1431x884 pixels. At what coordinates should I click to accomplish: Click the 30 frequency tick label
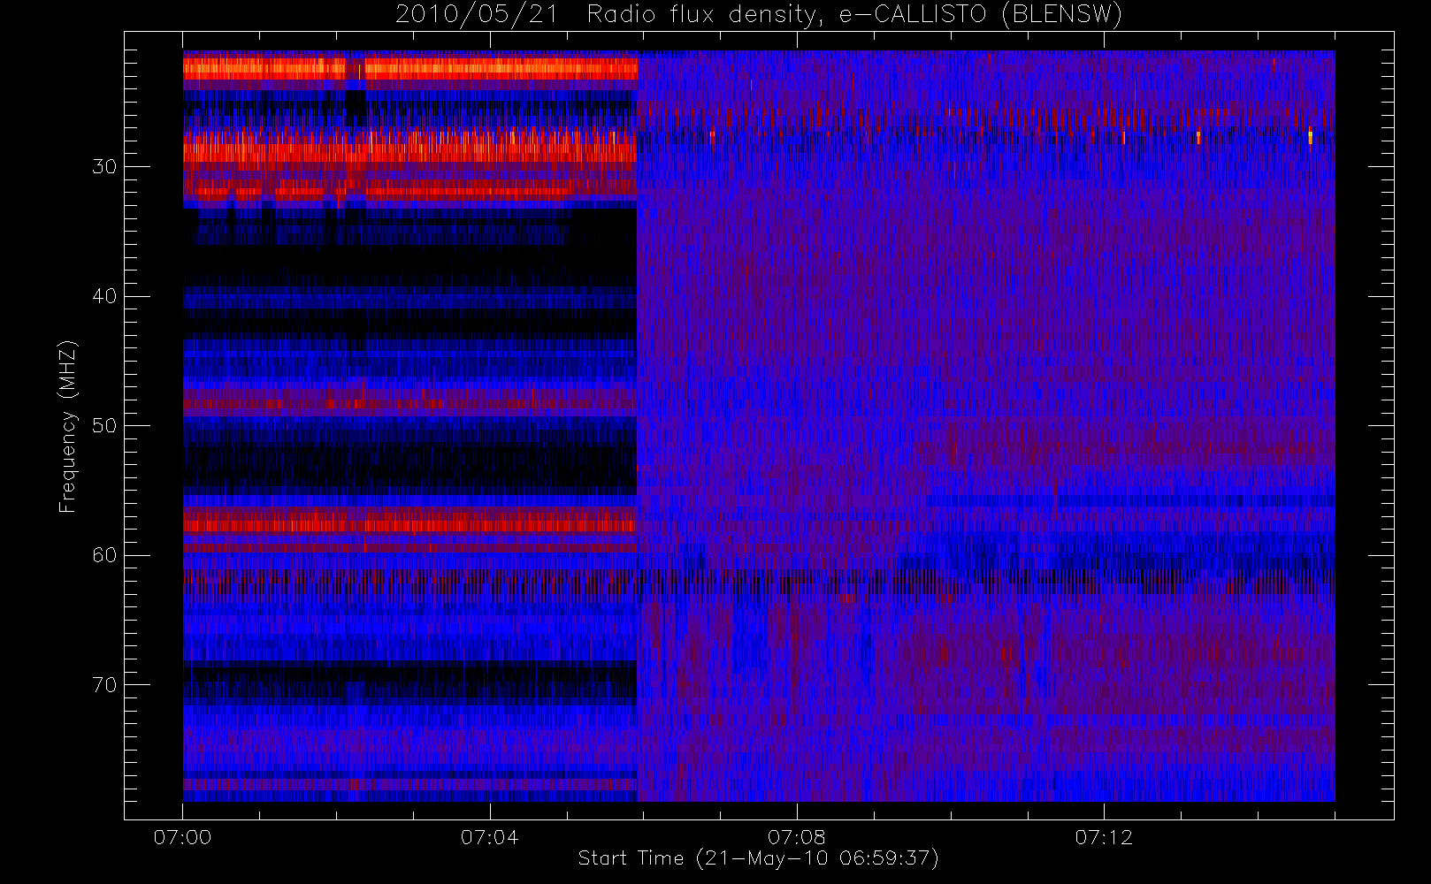104,167
